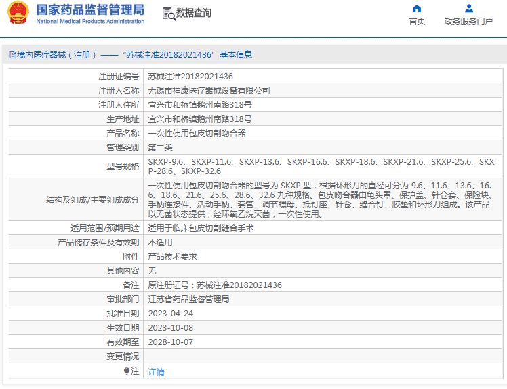Click the 产品技术要求 attachment value
This screenshot has width=507, height=389.
coord(172,257)
